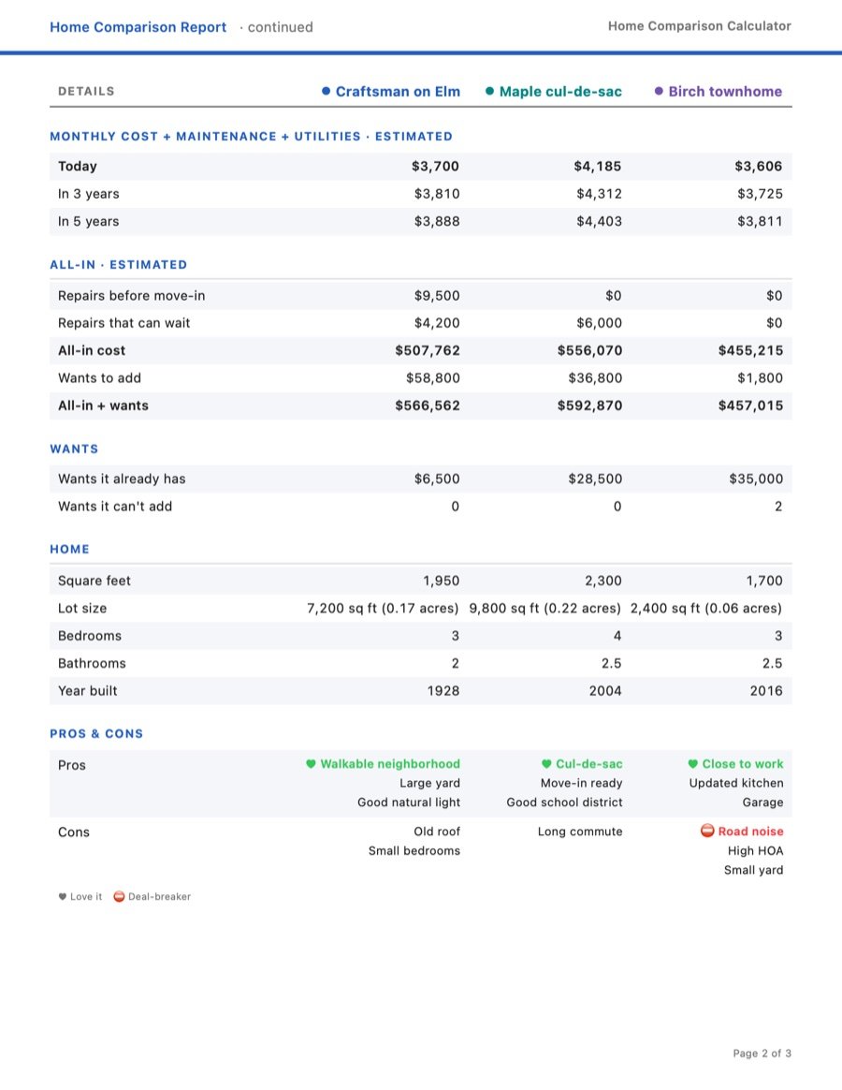This screenshot has height=1090, width=842.
Task: Click the Bedrooms row label
Action: tap(90, 636)
